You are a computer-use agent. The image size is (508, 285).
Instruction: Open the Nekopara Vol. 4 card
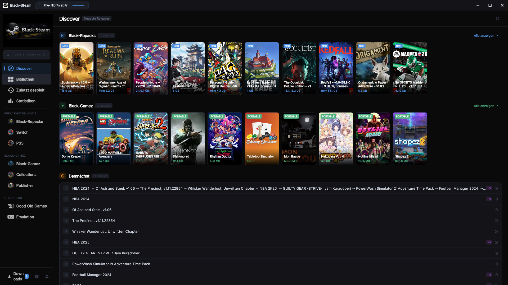336,139
